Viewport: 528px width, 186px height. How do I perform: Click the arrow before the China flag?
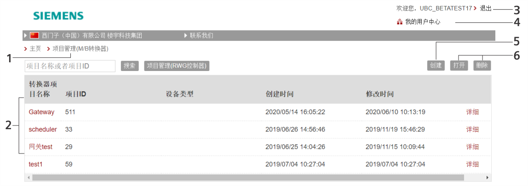pyautogui.click(x=26, y=35)
